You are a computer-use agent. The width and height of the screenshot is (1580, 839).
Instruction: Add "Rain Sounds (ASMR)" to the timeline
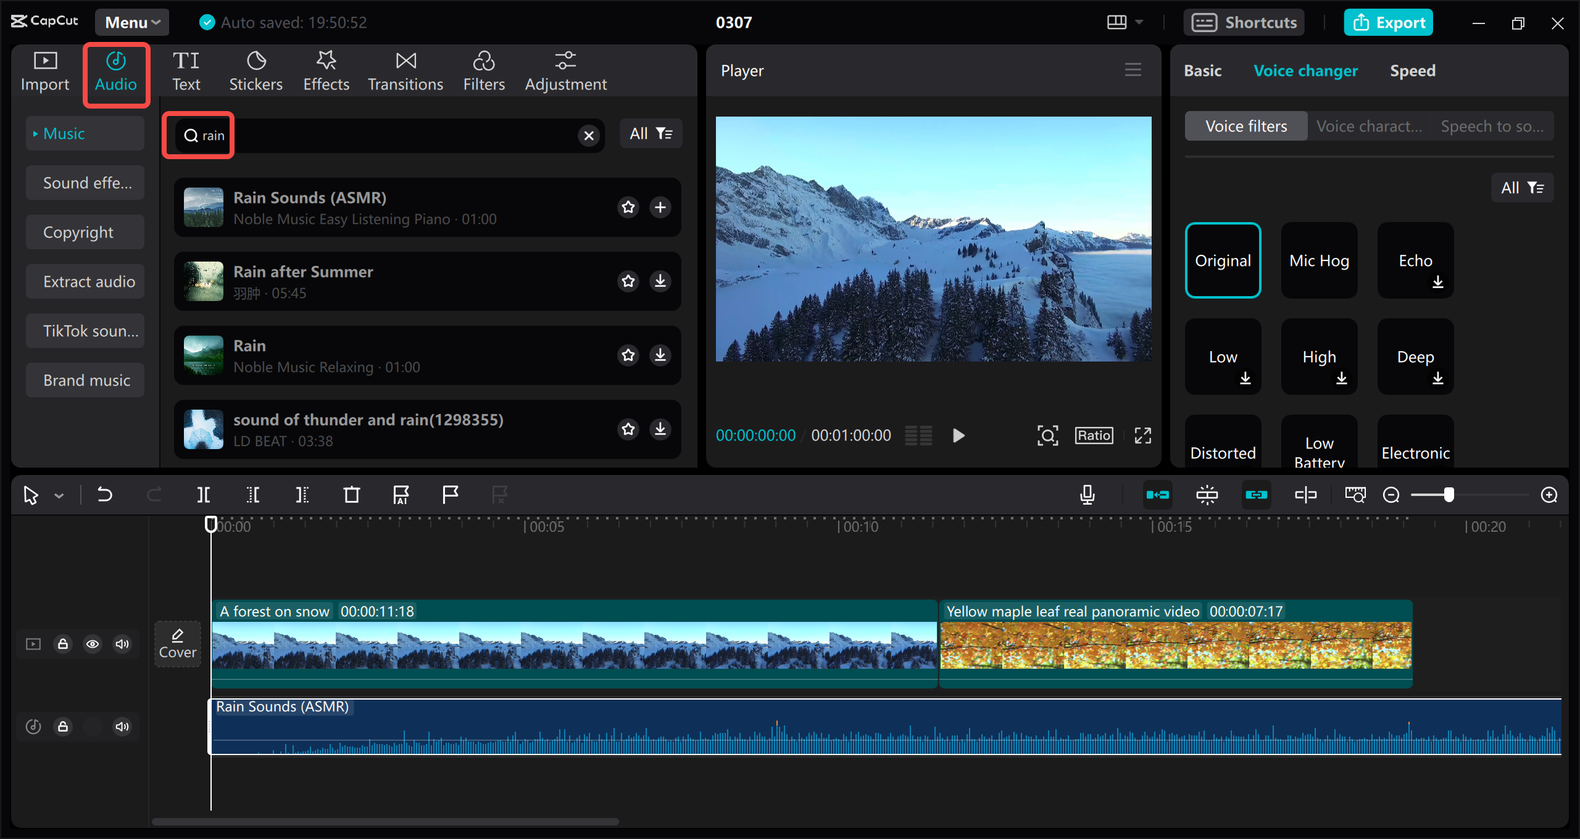point(660,207)
